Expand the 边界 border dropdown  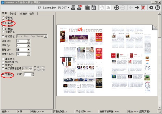tap(28, 41)
